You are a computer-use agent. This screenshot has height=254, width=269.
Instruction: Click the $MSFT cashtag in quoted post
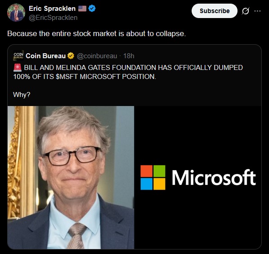click(67, 77)
